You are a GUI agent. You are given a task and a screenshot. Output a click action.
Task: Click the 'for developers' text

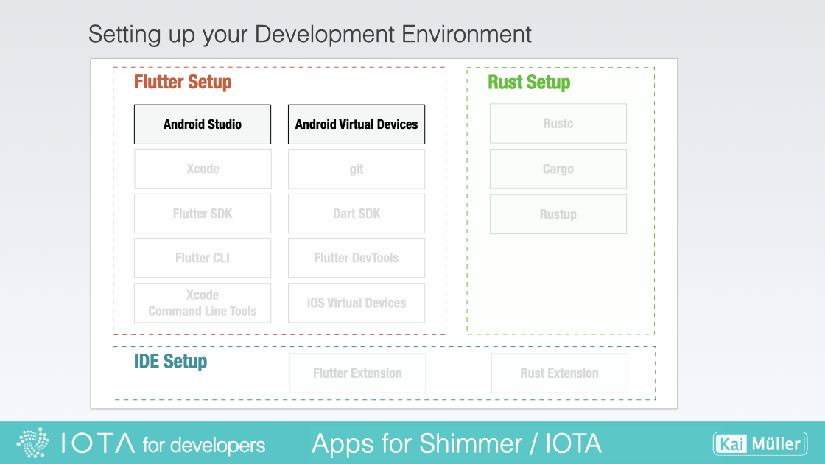pos(204,445)
